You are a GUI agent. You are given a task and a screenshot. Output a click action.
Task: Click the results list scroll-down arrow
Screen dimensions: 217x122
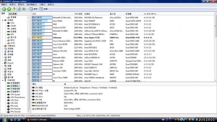[215, 80]
